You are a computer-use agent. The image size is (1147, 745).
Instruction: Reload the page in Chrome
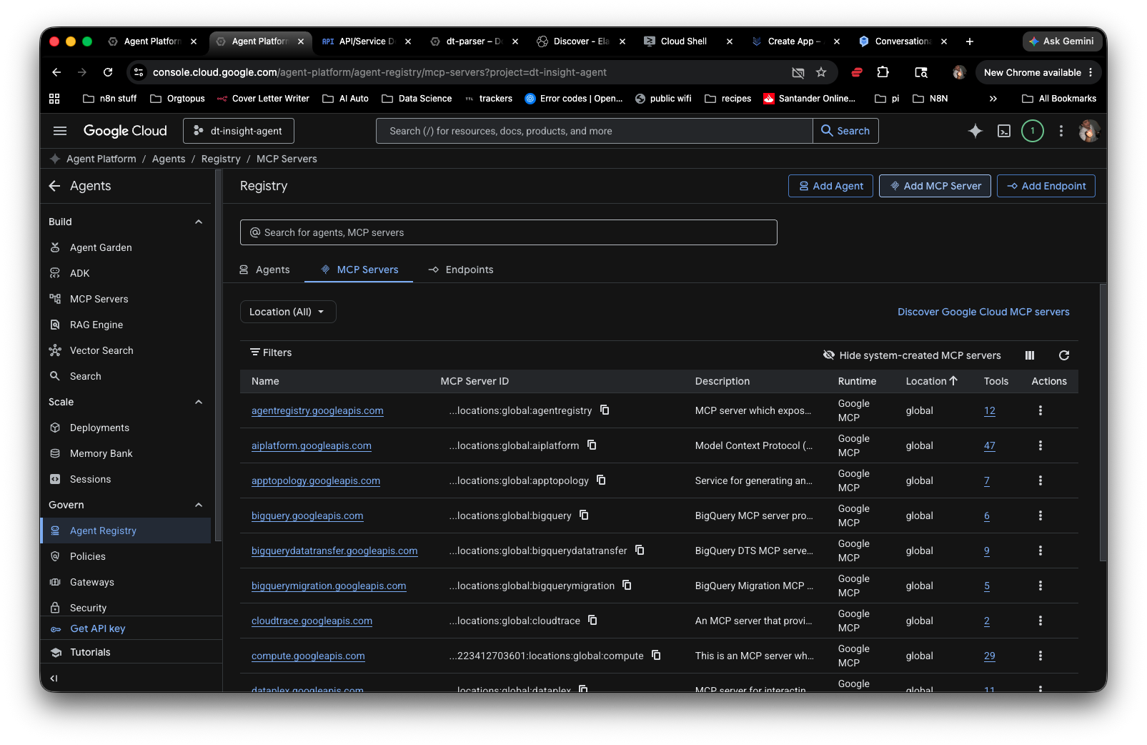[108, 72]
